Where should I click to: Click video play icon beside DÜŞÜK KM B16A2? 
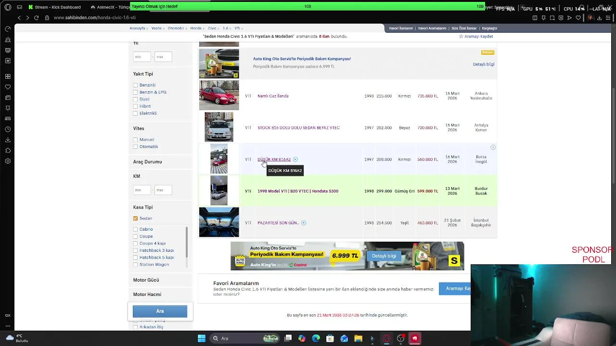[295, 160]
